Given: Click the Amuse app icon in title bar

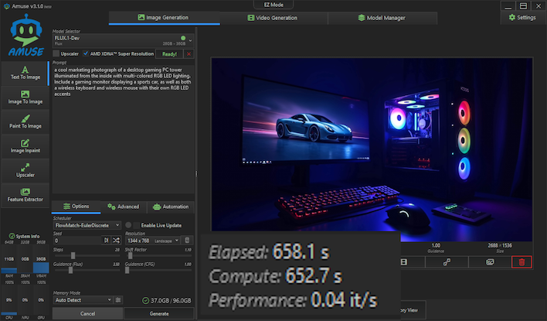Looking at the screenshot, I should [6, 6].
